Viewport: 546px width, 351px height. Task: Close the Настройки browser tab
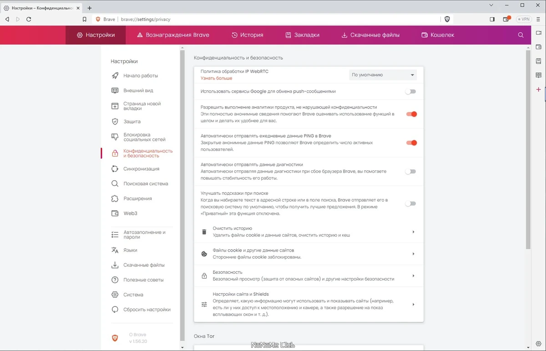[79, 8]
